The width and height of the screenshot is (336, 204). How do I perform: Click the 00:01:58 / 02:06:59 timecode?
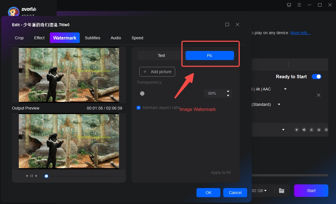[x=104, y=108]
